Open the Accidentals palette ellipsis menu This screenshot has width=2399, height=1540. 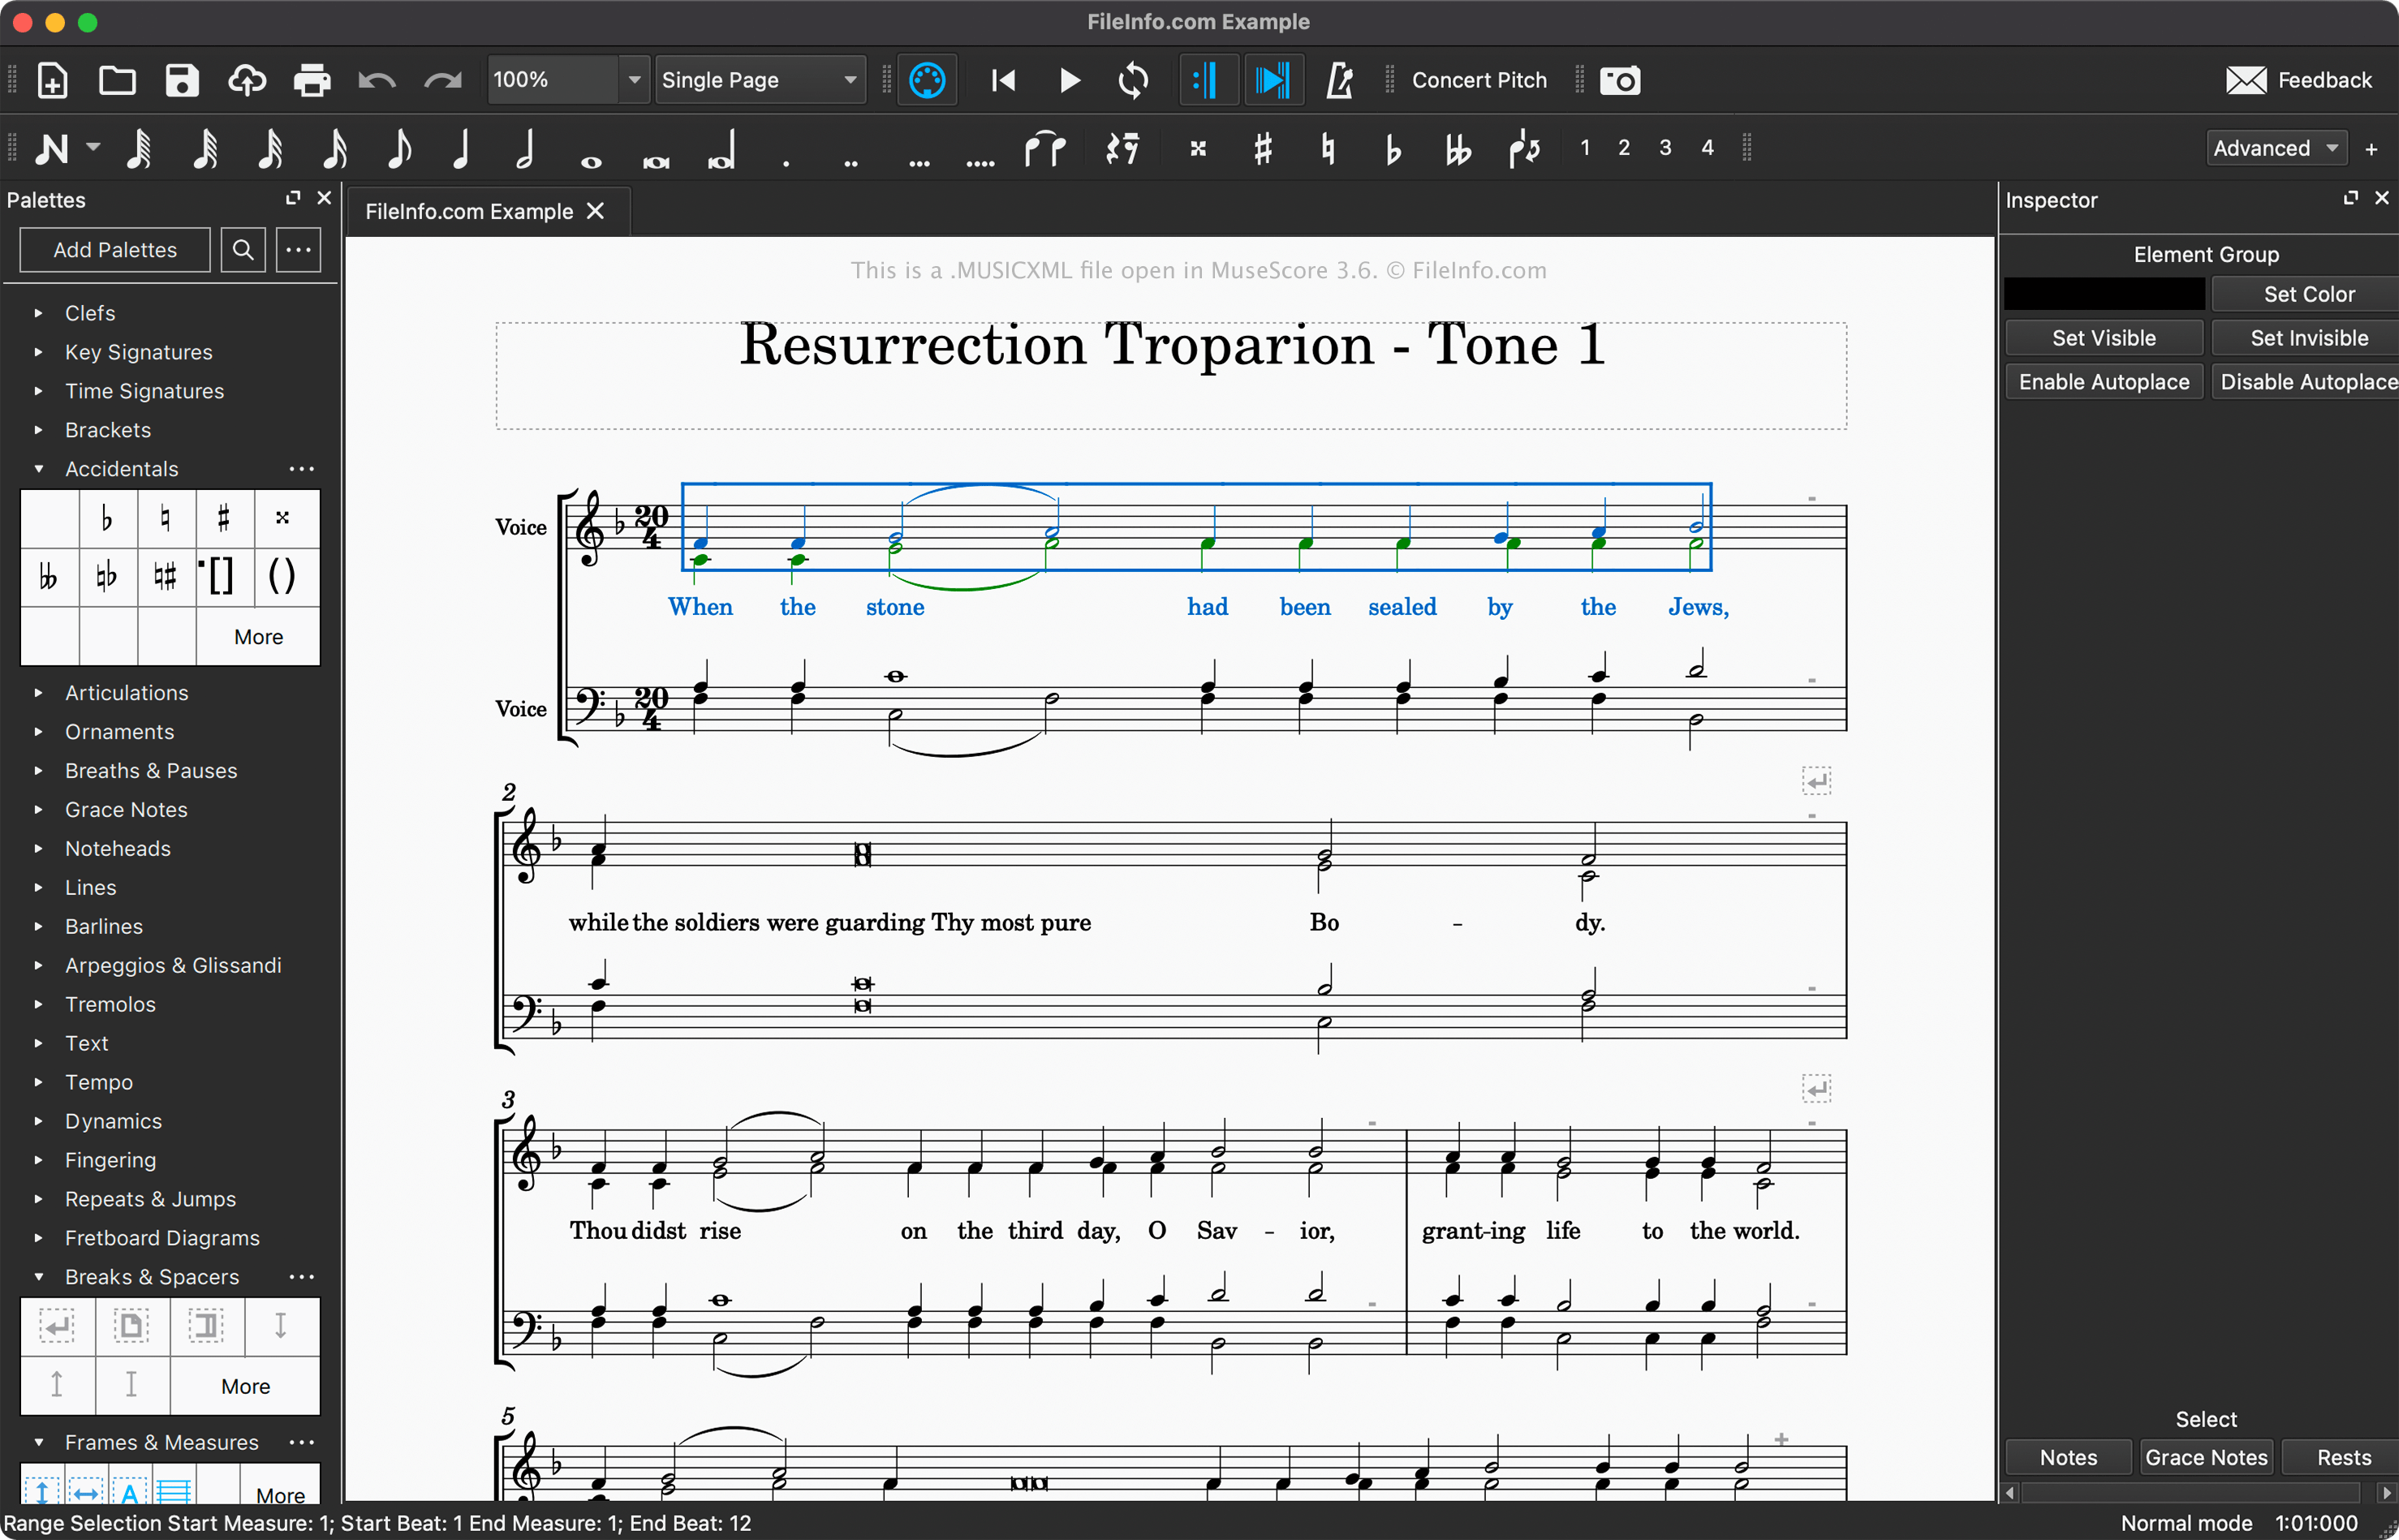pos(301,468)
